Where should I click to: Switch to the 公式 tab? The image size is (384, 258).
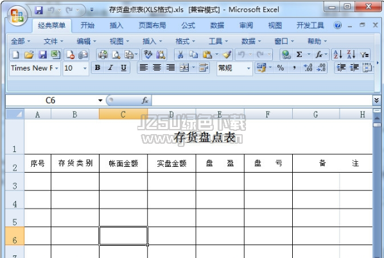(188, 25)
